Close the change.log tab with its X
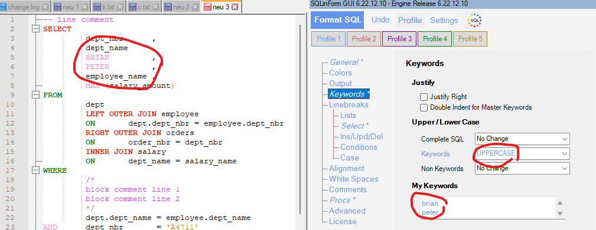Image resolution: width=596 pixels, height=230 pixels. [x=45, y=7]
